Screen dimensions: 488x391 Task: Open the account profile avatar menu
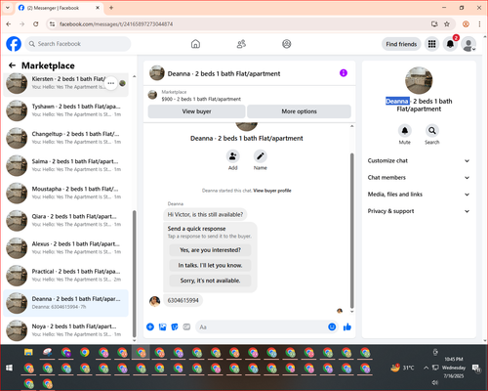pyautogui.click(x=468, y=44)
